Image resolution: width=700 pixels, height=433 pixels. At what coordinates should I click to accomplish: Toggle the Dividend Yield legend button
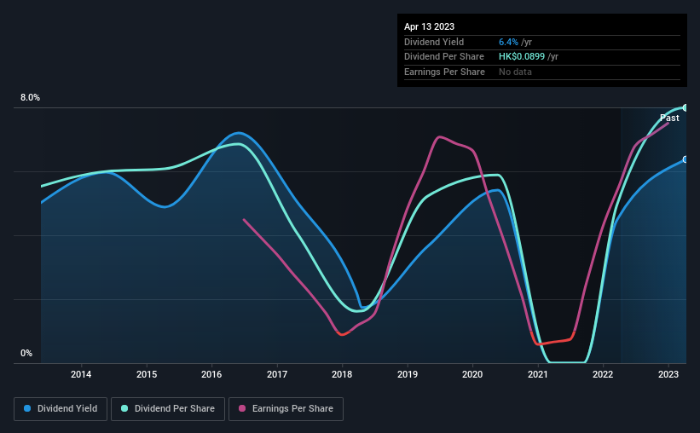(61, 409)
